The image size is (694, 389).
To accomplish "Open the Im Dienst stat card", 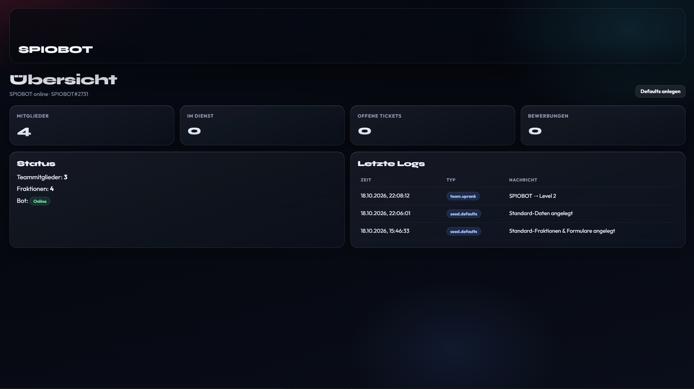I will (262, 125).
